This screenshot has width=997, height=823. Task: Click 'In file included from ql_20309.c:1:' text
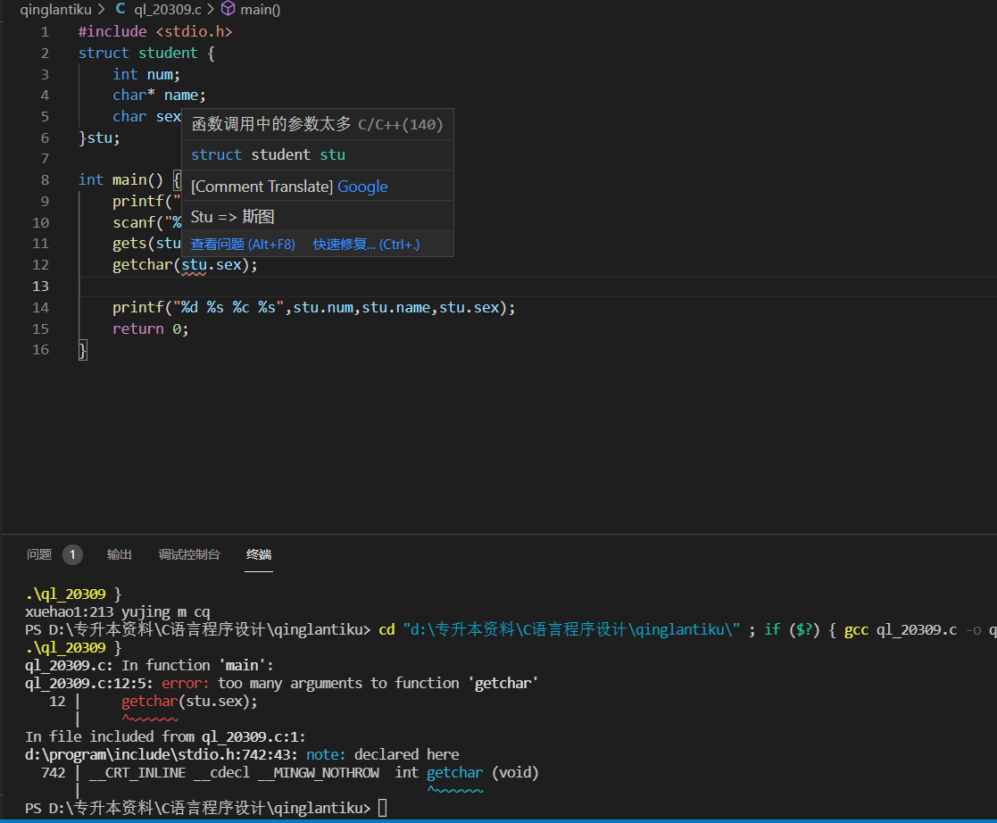pos(165,736)
